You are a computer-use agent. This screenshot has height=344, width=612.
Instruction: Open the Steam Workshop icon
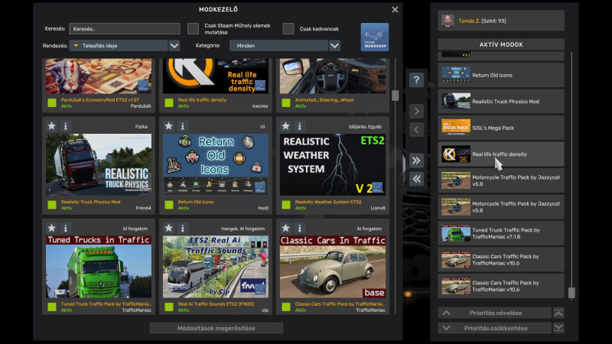point(374,37)
